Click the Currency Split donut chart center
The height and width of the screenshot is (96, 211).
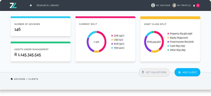click(97, 42)
